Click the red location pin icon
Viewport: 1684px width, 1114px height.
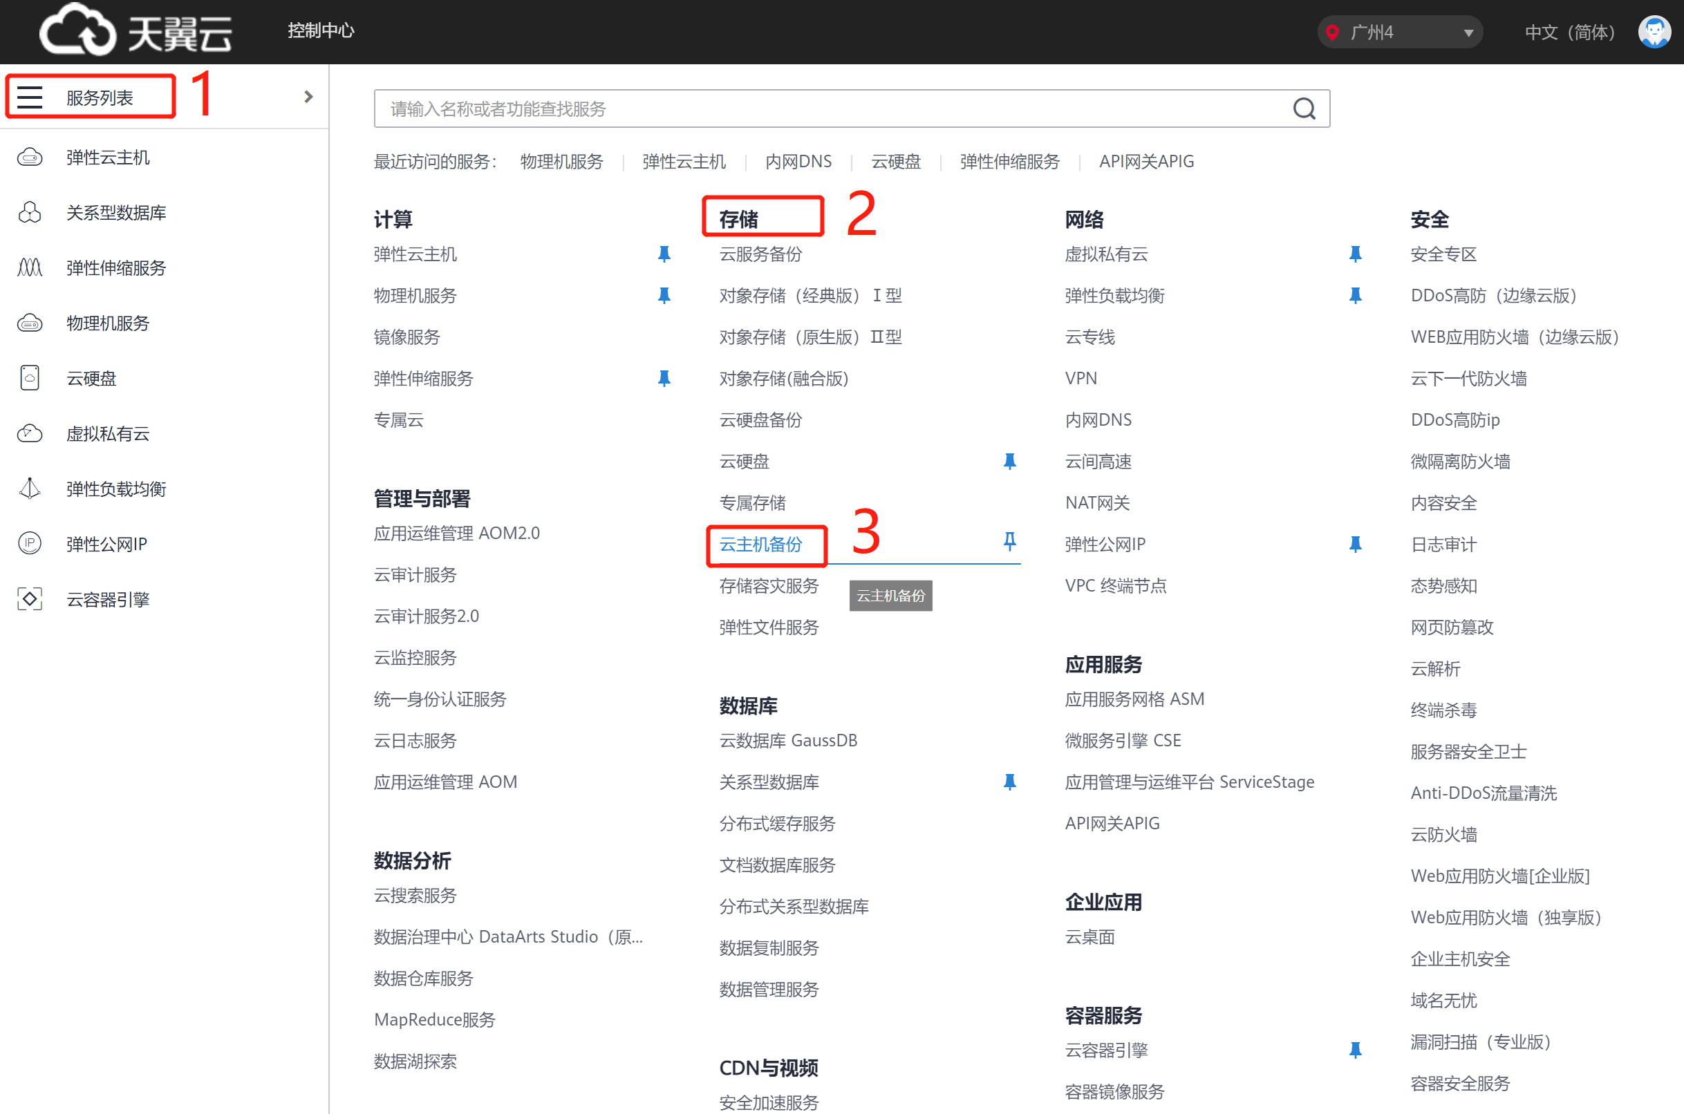(x=1333, y=32)
